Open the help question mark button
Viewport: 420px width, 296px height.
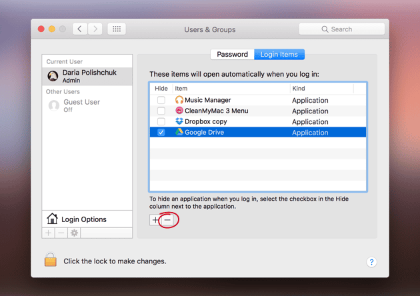click(371, 262)
